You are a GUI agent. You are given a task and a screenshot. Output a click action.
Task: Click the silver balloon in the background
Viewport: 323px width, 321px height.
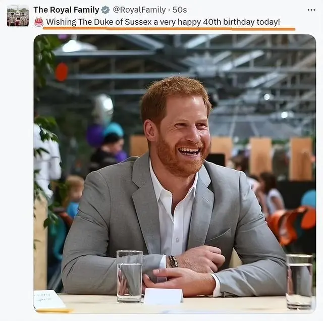coord(103,109)
